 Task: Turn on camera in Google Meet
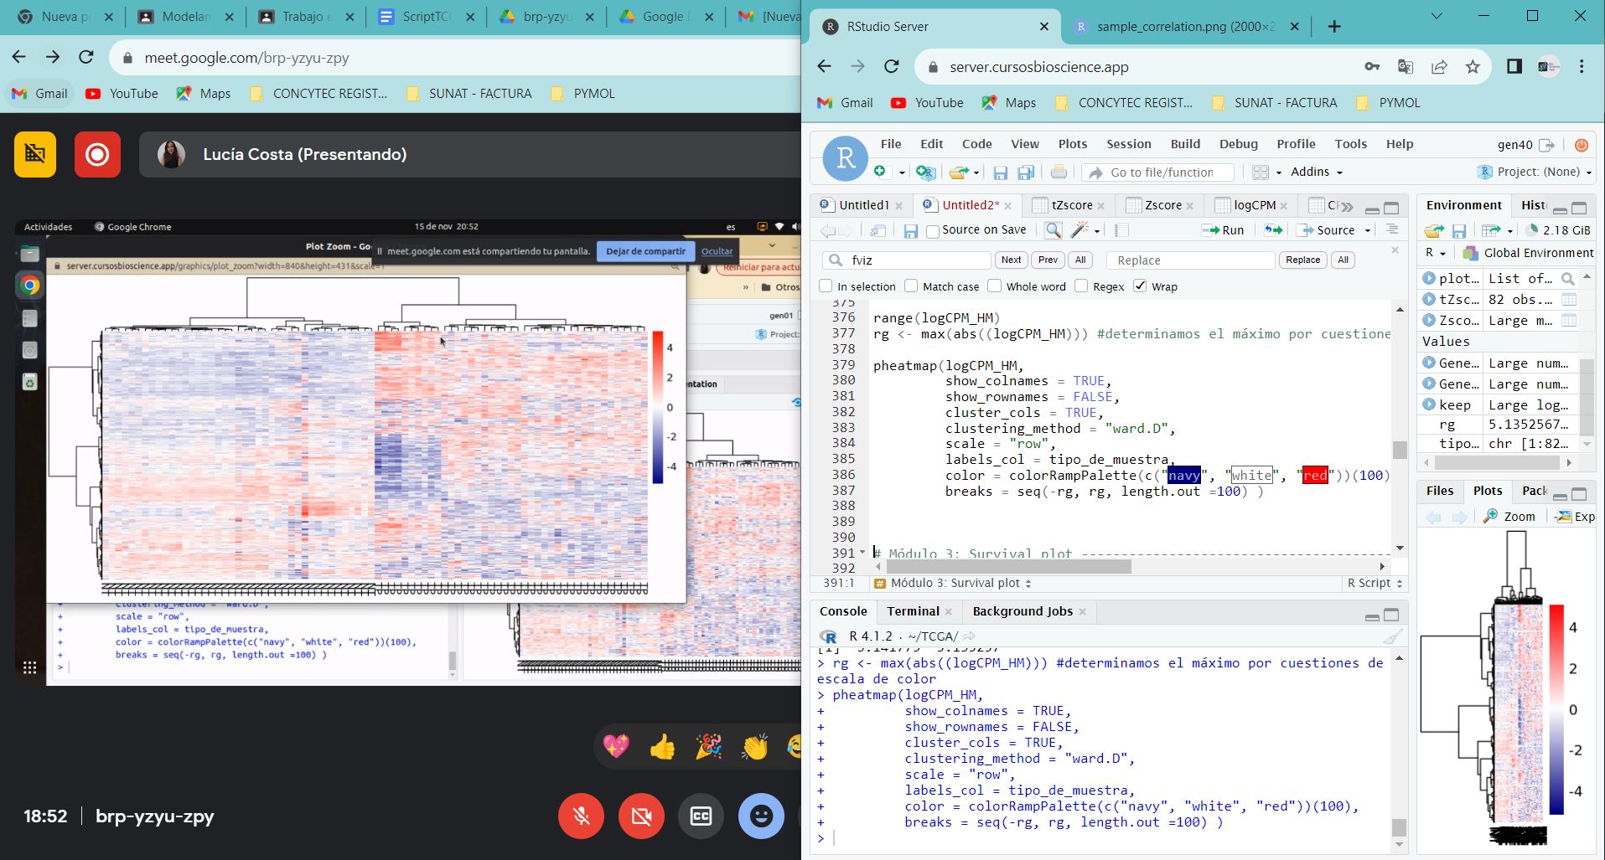tap(641, 816)
